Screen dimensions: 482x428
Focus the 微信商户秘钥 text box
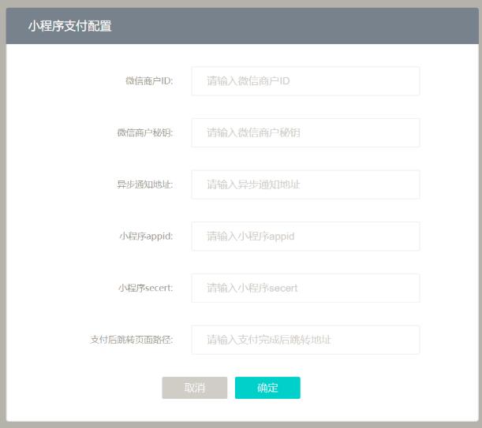coord(305,132)
